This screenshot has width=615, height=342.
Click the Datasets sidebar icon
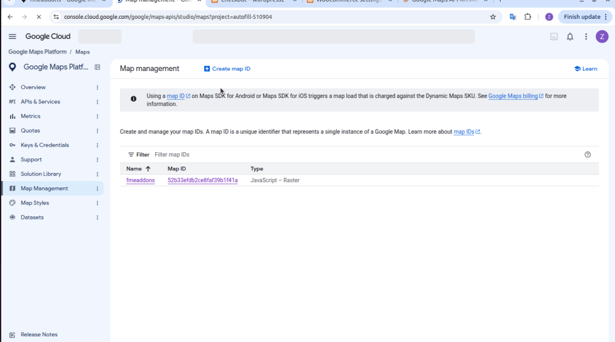click(x=13, y=218)
